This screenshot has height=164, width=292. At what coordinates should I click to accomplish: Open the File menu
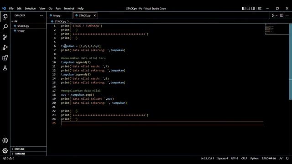(x=11, y=8)
